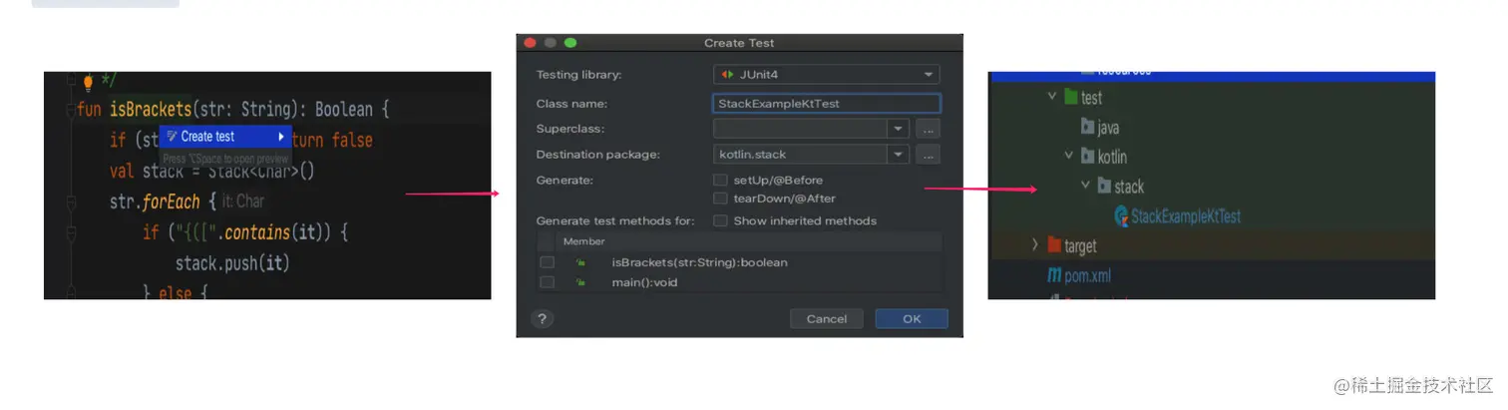Check the main():void member checkbox

tap(547, 282)
